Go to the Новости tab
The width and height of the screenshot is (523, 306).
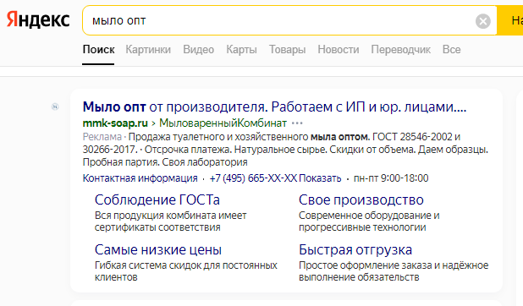pos(339,50)
